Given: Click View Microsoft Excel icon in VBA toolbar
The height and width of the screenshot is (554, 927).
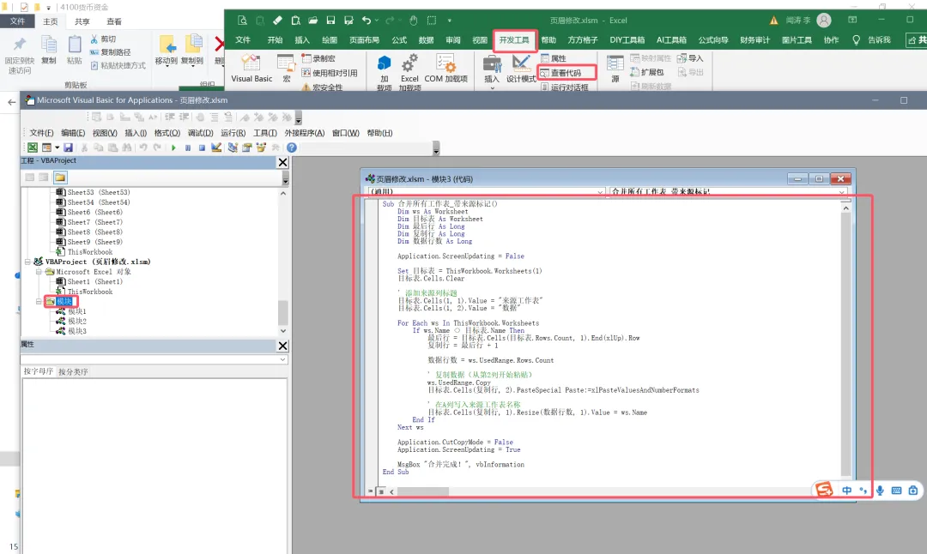Looking at the screenshot, I should click(33, 148).
